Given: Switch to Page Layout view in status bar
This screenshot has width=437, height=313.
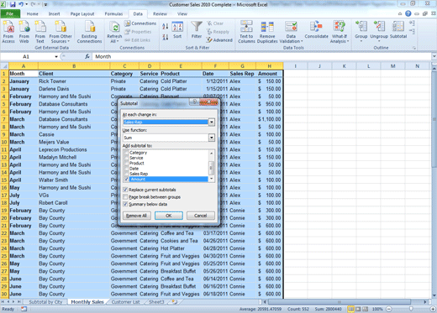Looking at the screenshot, I should [x=358, y=309].
